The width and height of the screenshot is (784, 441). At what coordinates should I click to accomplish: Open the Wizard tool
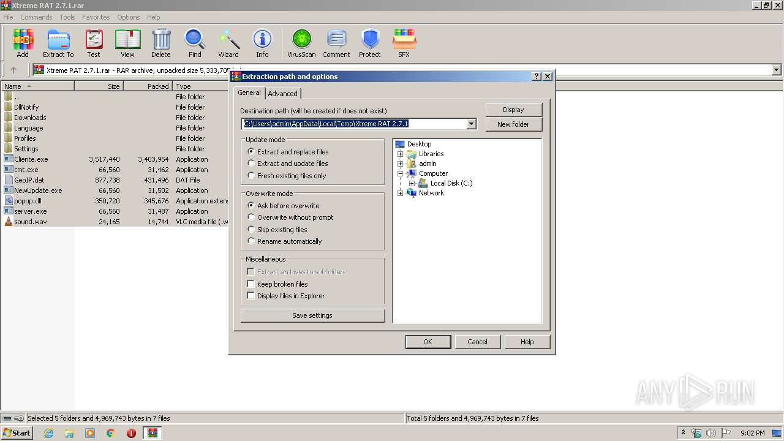coord(228,43)
